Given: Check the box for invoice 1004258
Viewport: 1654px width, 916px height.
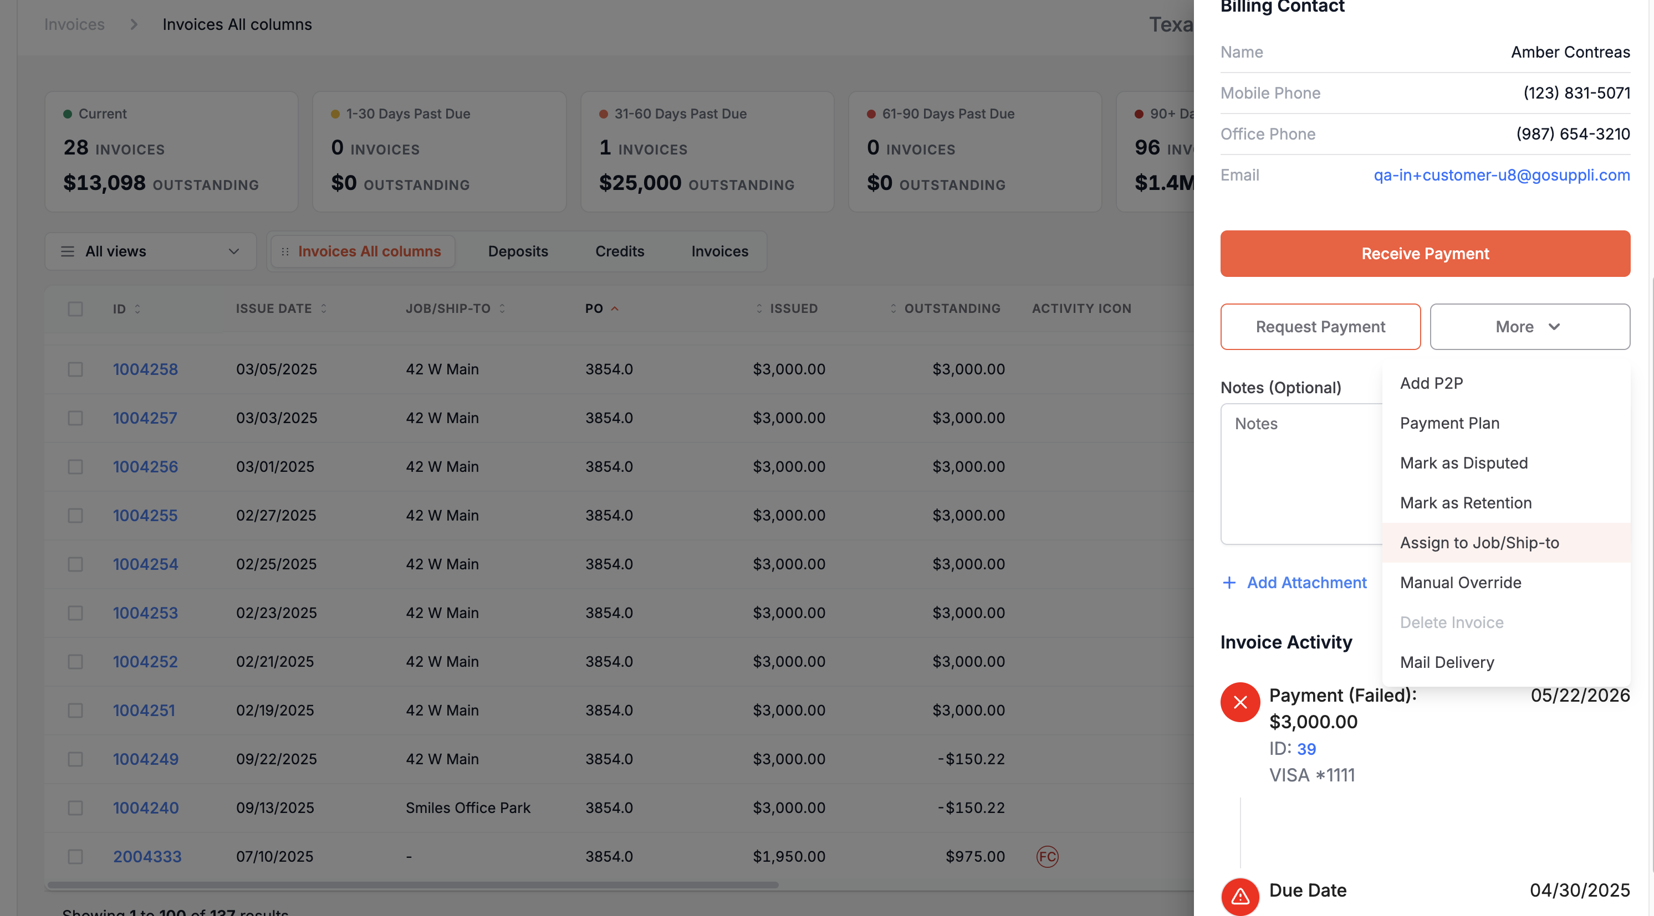Looking at the screenshot, I should (75, 369).
